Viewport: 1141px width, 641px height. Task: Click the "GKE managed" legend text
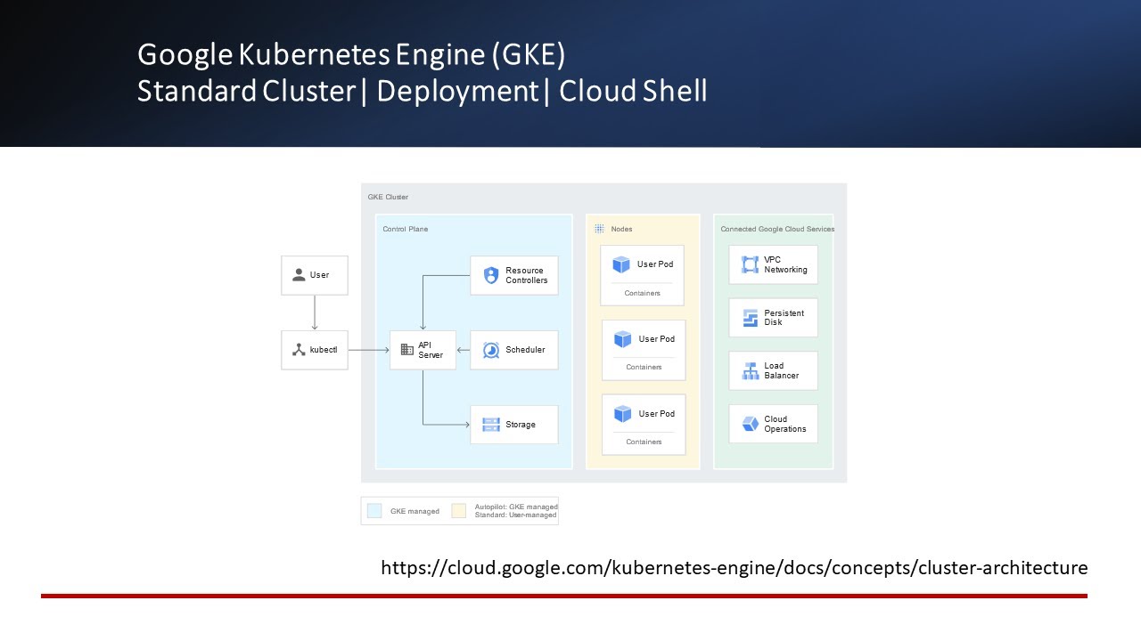(415, 511)
